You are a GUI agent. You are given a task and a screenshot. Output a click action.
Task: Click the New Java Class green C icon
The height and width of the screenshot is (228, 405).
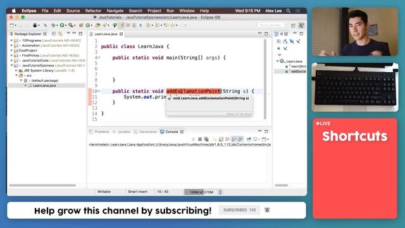pyautogui.click(x=88, y=25)
